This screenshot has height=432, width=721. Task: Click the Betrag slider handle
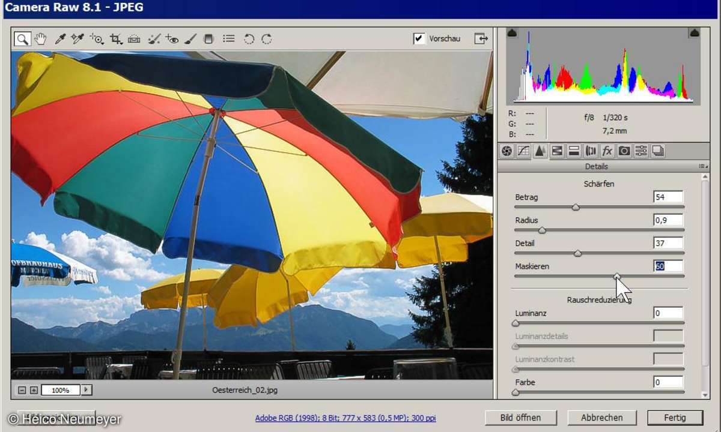[576, 207]
